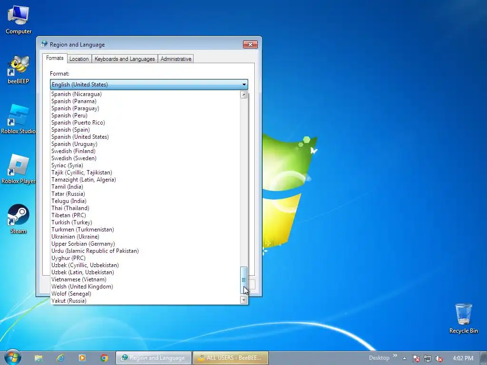Screen dimensions: 487x365
Task: Switch to the Location tab
Action: 79,59
